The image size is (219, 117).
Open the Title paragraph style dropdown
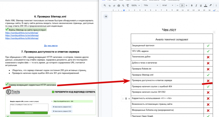(x=151, y=5)
